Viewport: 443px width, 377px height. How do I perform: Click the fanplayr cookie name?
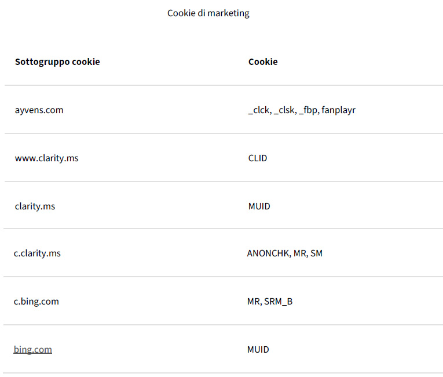tap(338, 110)
